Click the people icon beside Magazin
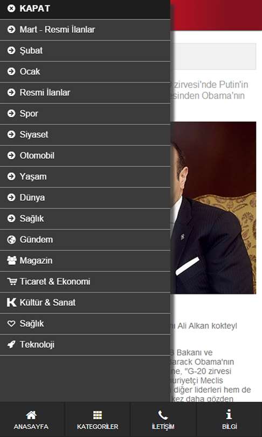Image resolution: width=262 pixels, height=437 pixels. pyautogui.click(x=11, y=261)
